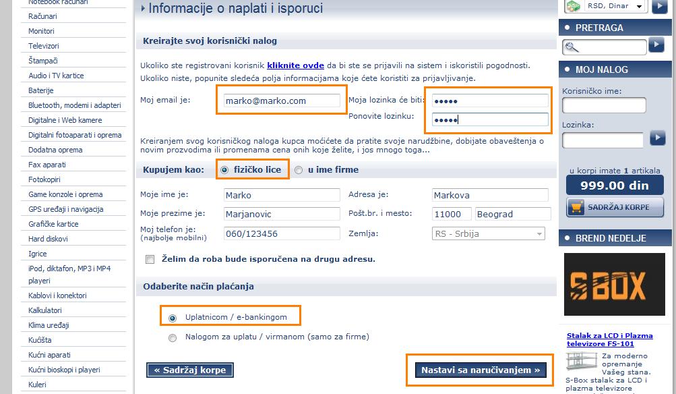Click the city field containing Beograd
676x394 pixels.
tap(513, 214)
